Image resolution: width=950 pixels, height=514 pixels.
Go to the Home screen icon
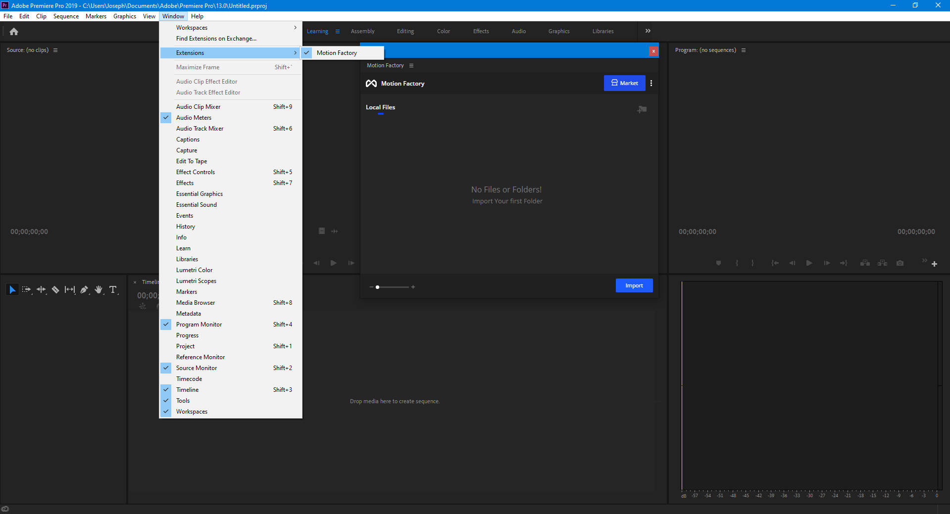[x=14, y=32]
